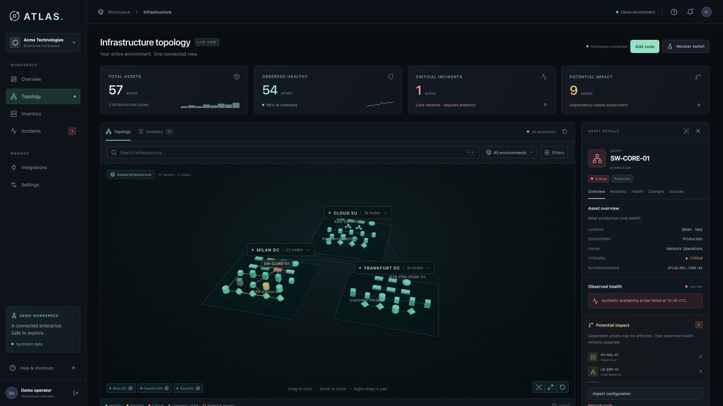The width and height of the screenshot is (723, 406).
Task: Click the Search infrastructure field
Action: click(293, 153)
